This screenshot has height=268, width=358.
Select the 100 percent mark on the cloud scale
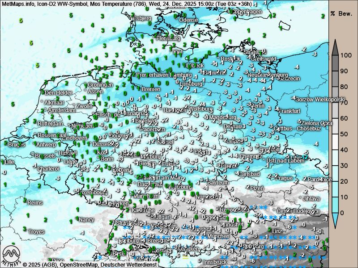tap(345, 56)
